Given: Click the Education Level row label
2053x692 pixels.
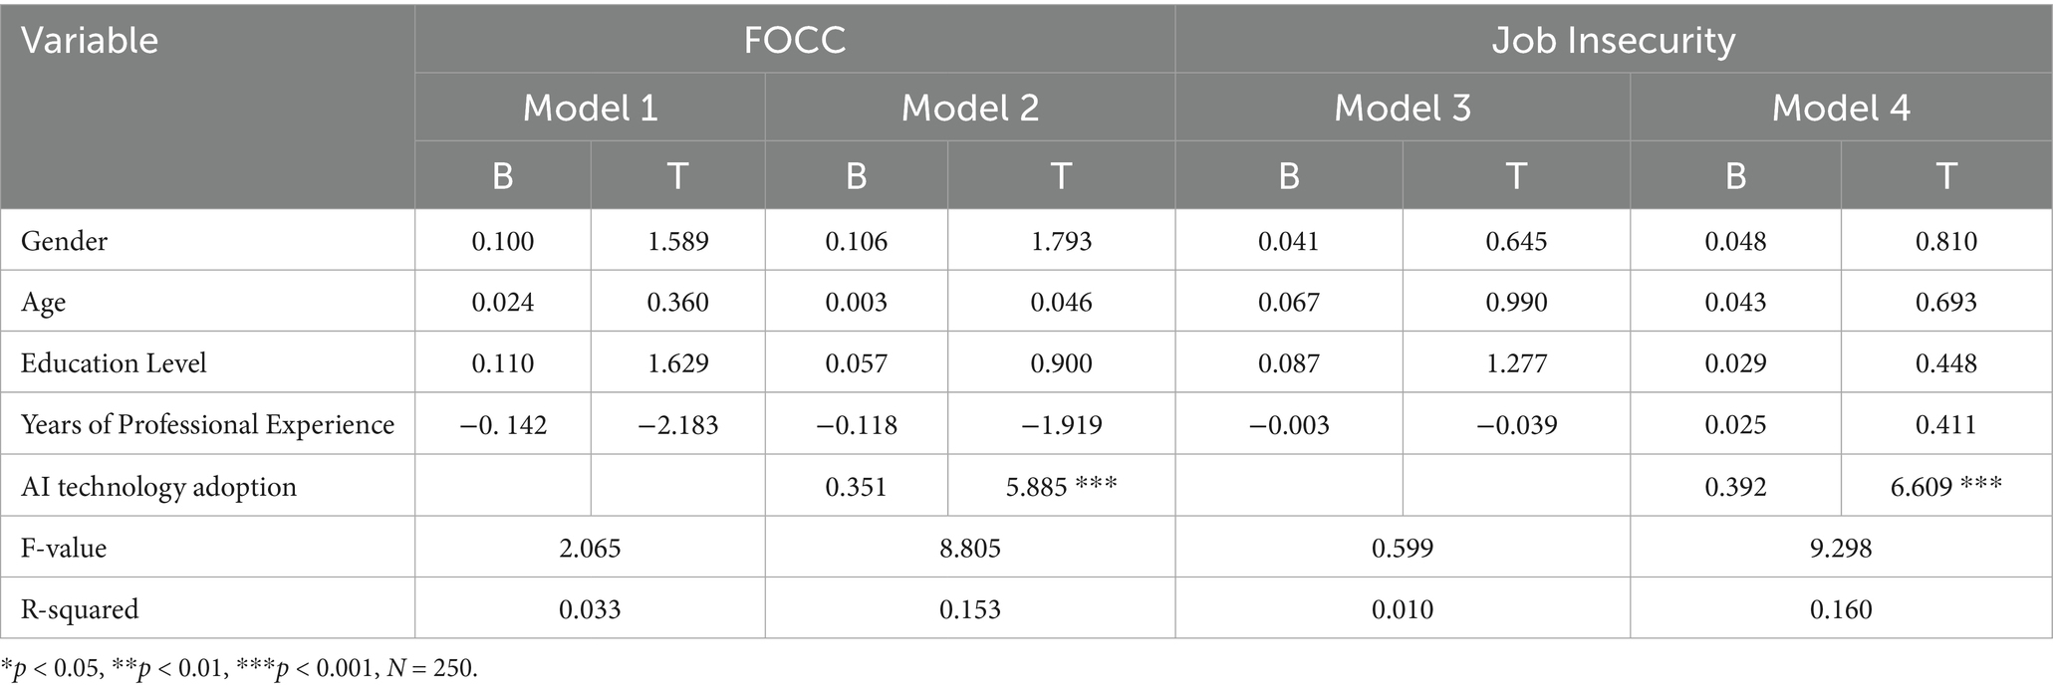Looking at the screenshot, I should 114,363.
